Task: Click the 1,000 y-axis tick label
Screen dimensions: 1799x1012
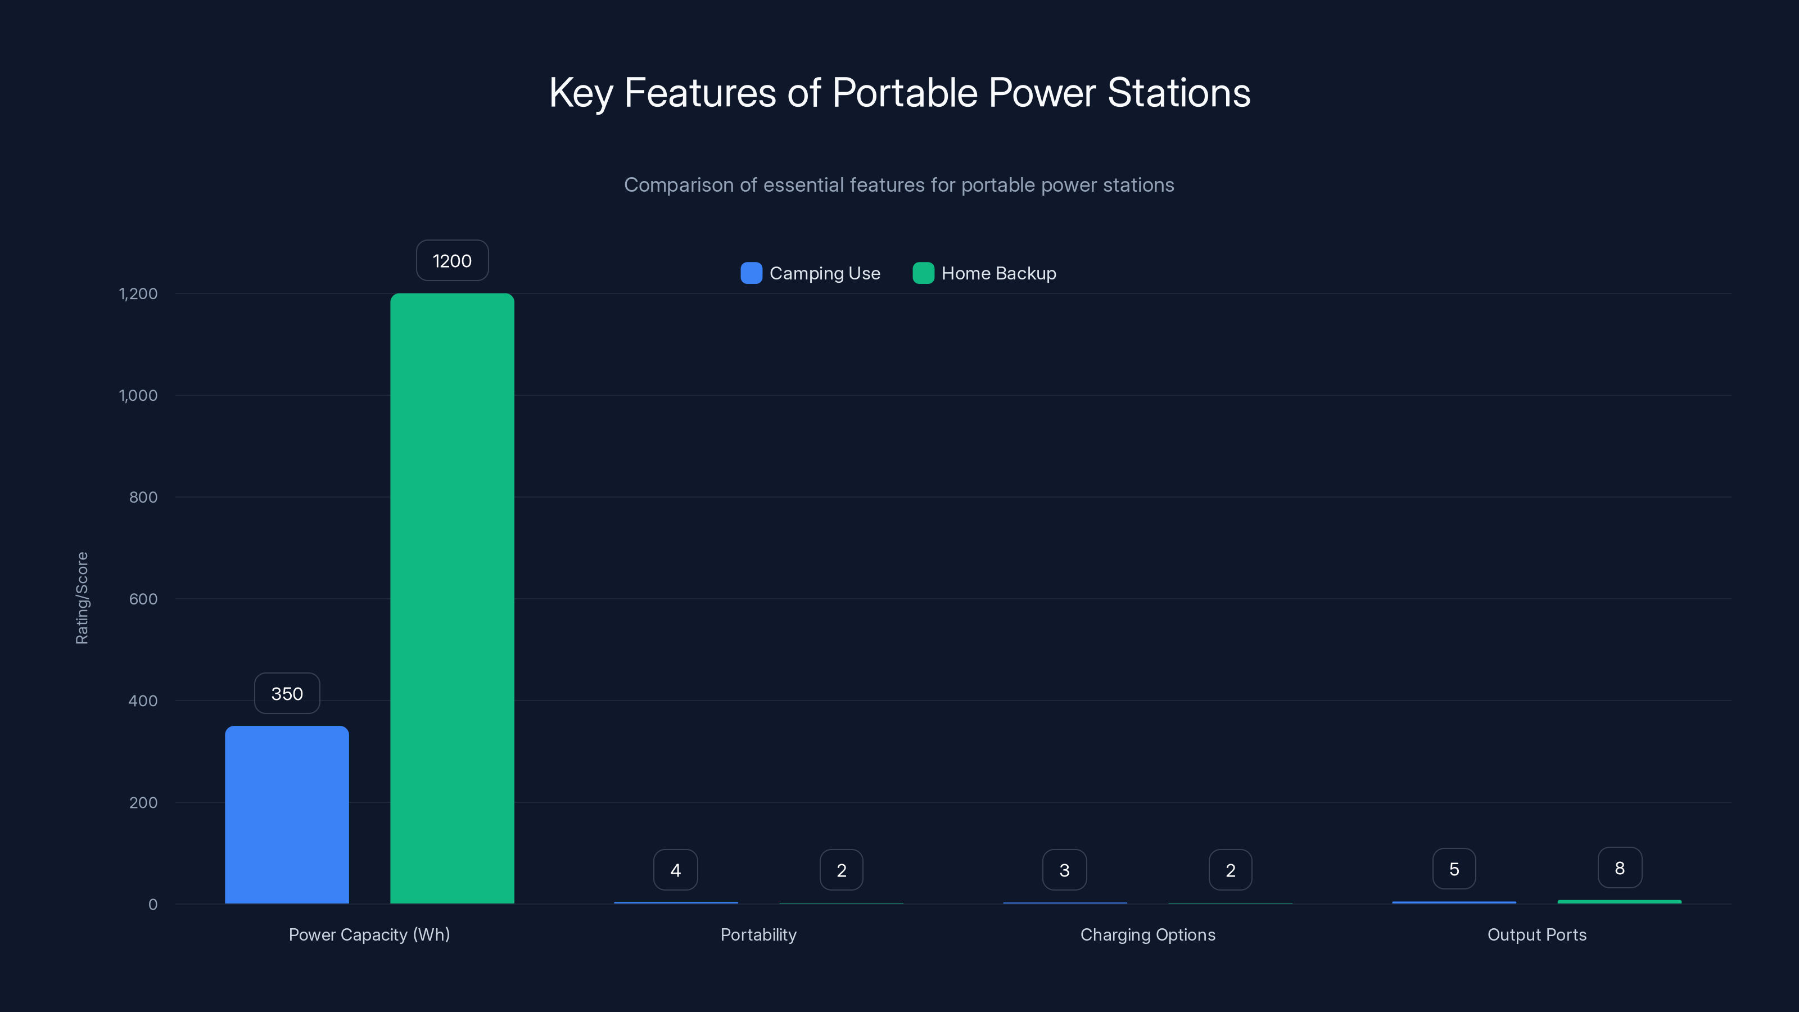Action: point(138,395)
